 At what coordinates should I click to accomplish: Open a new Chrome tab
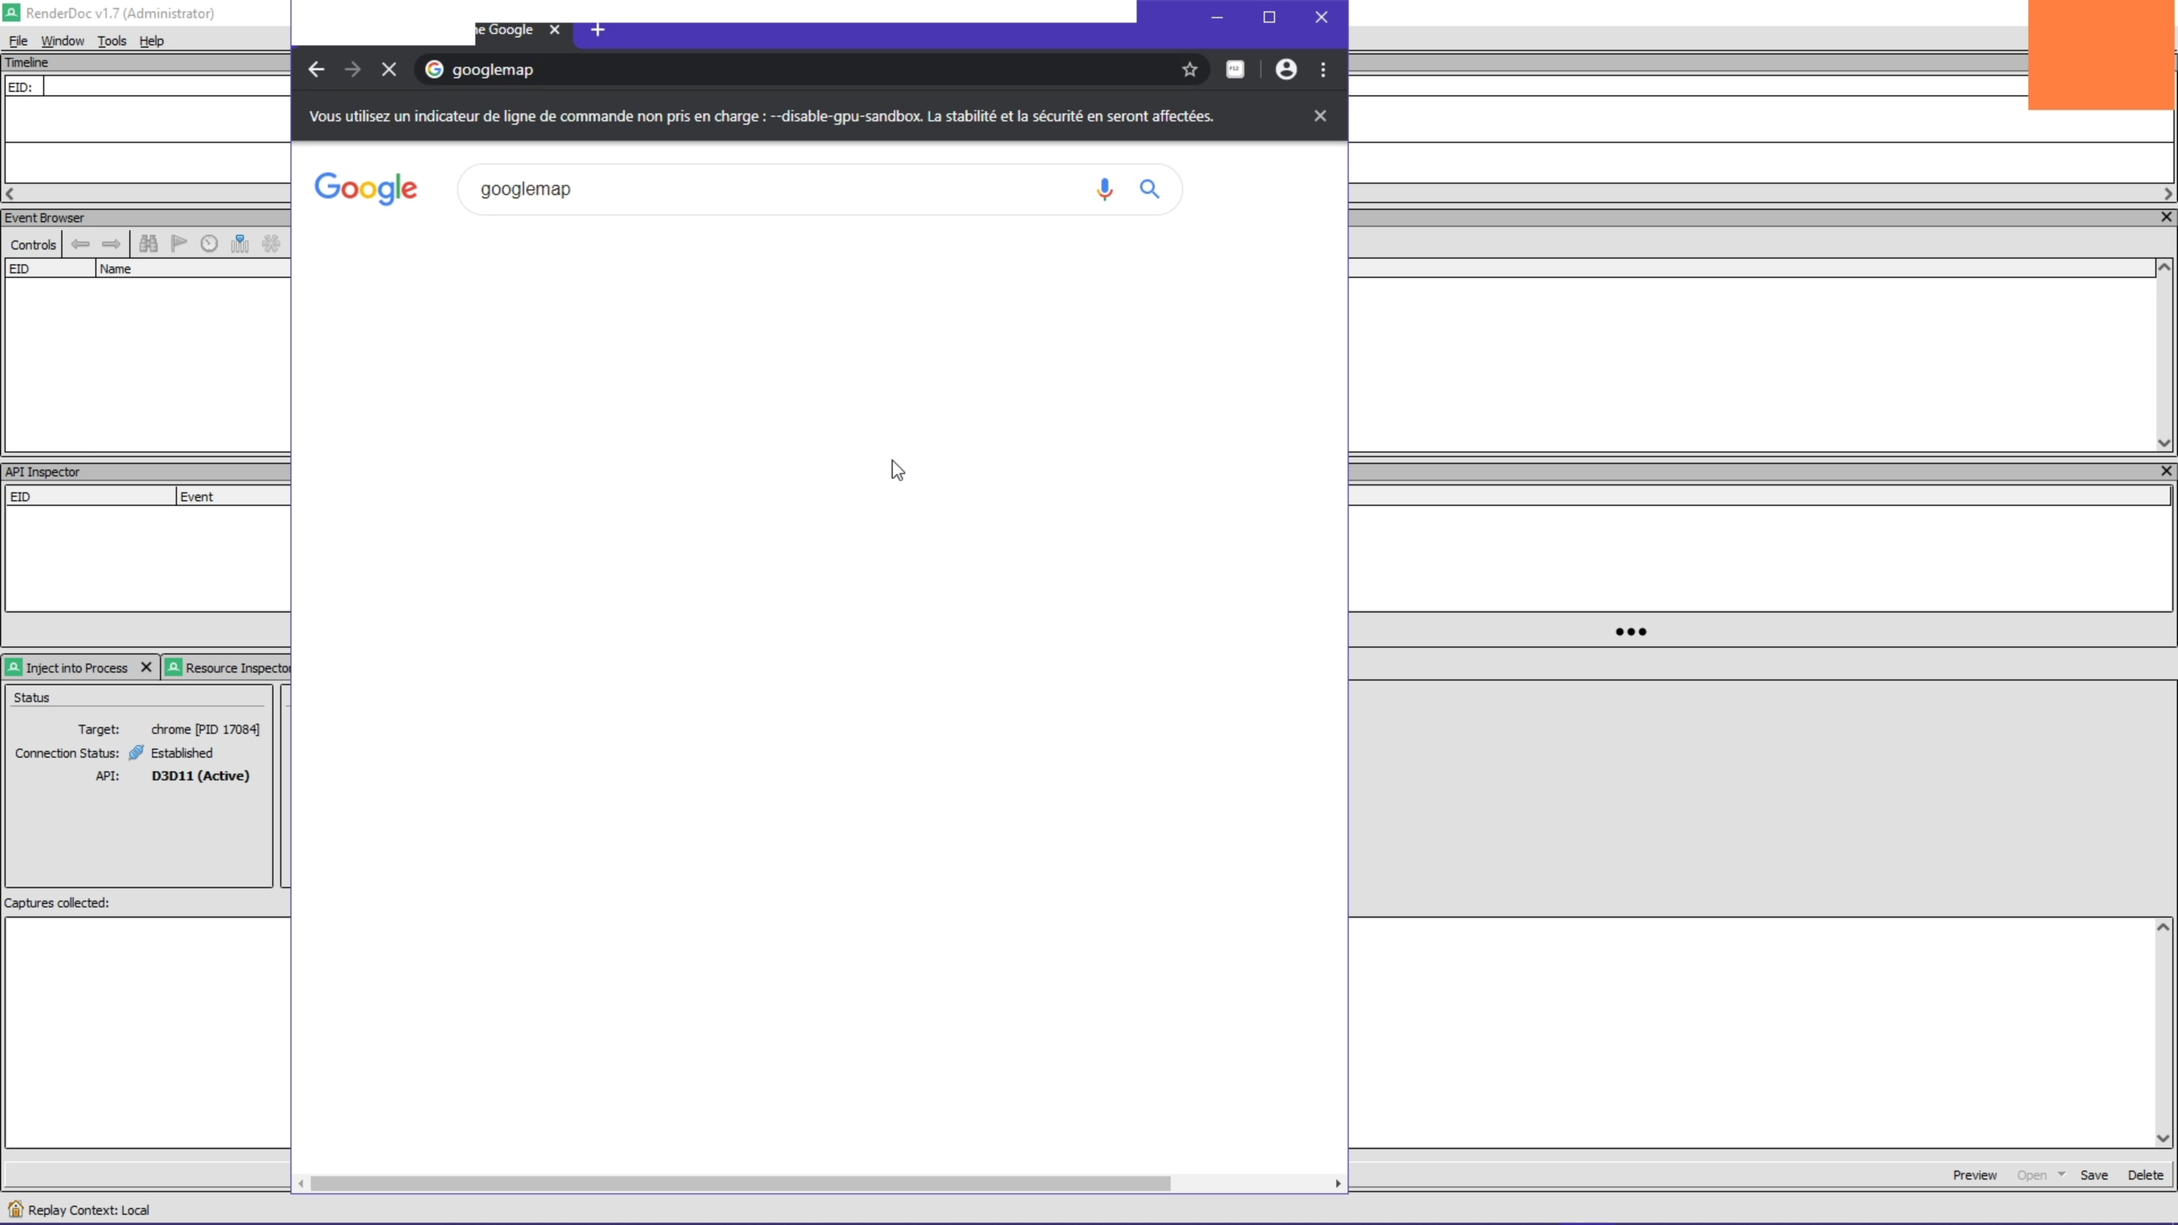598,29
